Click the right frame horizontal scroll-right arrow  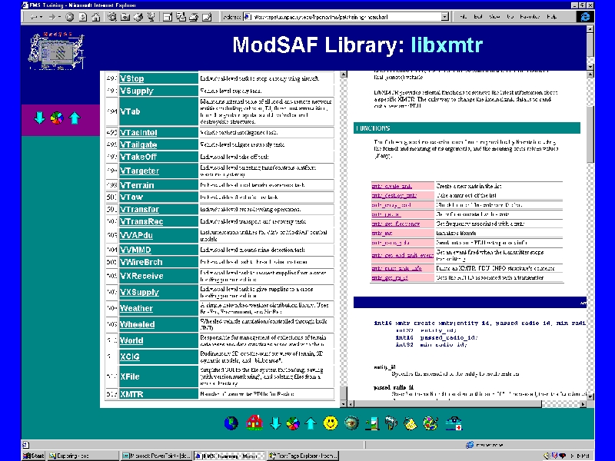[583, 403]
